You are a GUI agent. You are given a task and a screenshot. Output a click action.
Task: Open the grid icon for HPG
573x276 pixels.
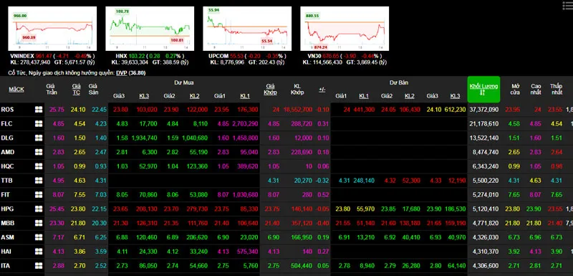tap(39, 209)
